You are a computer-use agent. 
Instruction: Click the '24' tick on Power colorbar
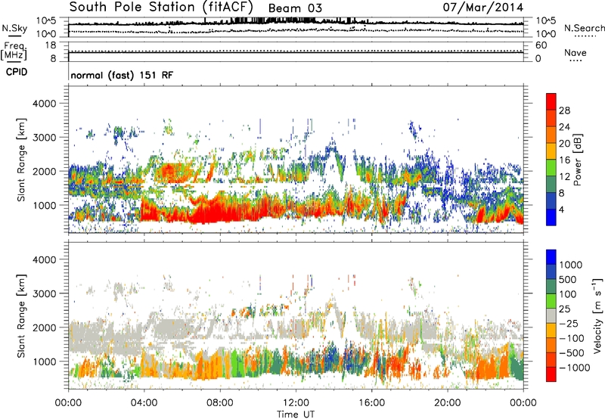point(564,127)
